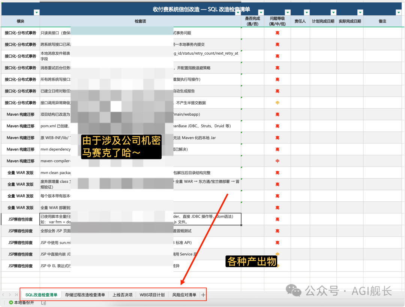Click 检查项 cell starting mvn dependency
The width and height of the screenshot is (405, 307).
[x=140, y=149]
